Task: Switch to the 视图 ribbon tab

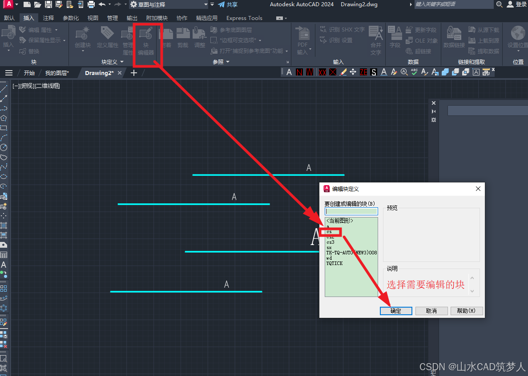Action: [x=93, y=18]
